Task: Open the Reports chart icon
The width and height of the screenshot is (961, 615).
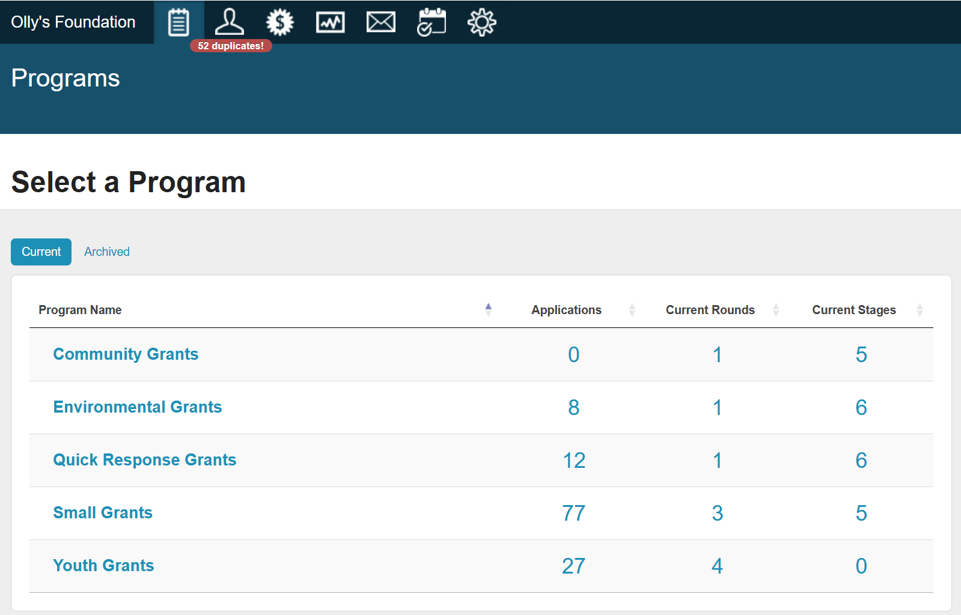Action: pos(331,23)
